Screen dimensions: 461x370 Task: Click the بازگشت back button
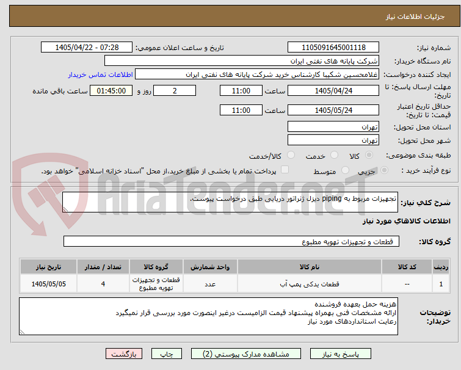pyautogui.click(x=124, y=354)
